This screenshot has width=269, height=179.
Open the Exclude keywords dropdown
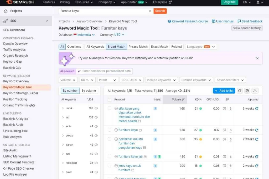(196, 80)
